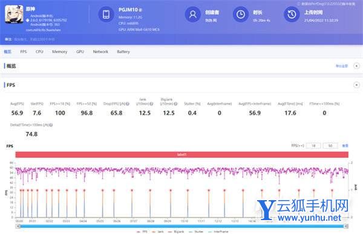Screen dimensions: 363x234
Task: Collapse the overview section with round arrow
Action: 356,66
